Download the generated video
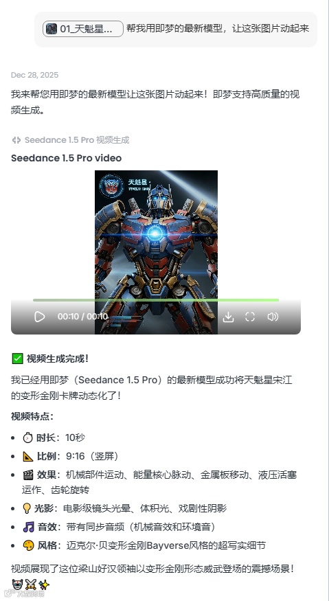Screen dimensions: 329x601 point(228,317)
